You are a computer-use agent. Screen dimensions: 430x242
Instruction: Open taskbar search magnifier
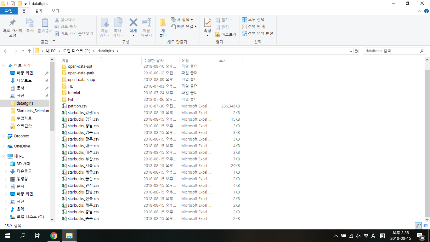[x=23, y=236]
